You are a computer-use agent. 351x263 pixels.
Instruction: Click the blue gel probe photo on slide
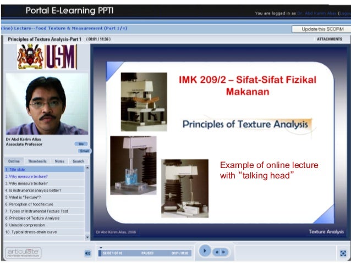coord(133,165)
